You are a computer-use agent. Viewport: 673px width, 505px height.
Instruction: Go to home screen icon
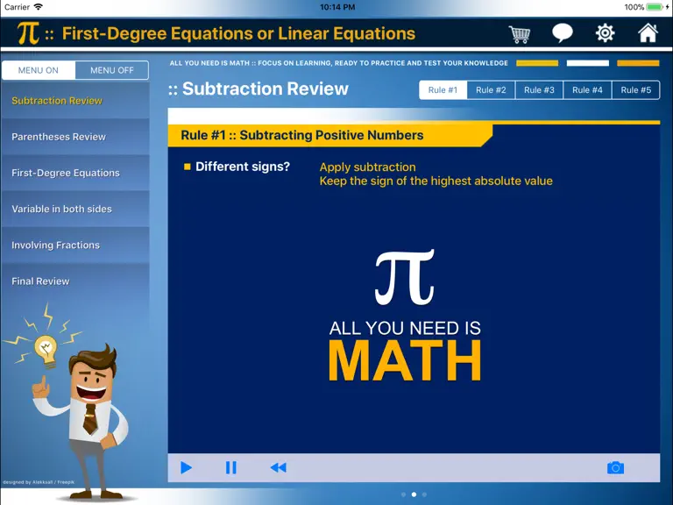[648, 32]
